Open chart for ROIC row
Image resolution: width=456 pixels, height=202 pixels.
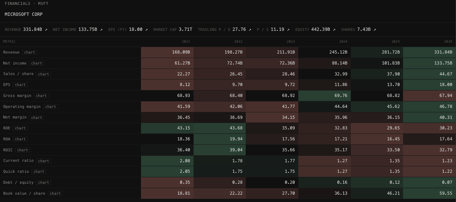pos(22,150)
